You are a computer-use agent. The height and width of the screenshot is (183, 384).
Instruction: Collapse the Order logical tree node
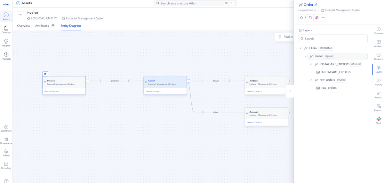pyautogui.click(x=306, y=56)
